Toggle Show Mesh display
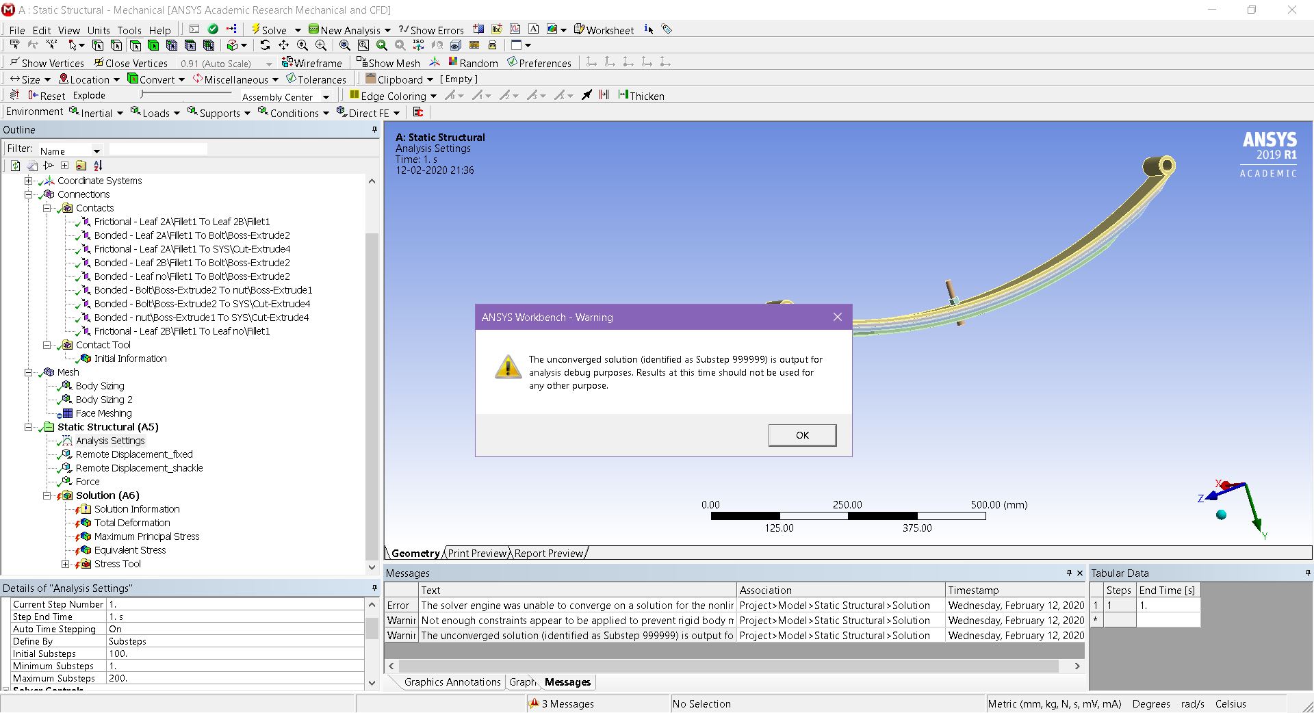Viewport: 1314px width, 713px height. pyautogui.click(x=388, y=63)
